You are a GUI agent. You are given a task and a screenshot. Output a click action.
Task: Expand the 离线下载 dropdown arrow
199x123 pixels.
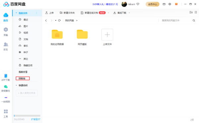point(129,13)
